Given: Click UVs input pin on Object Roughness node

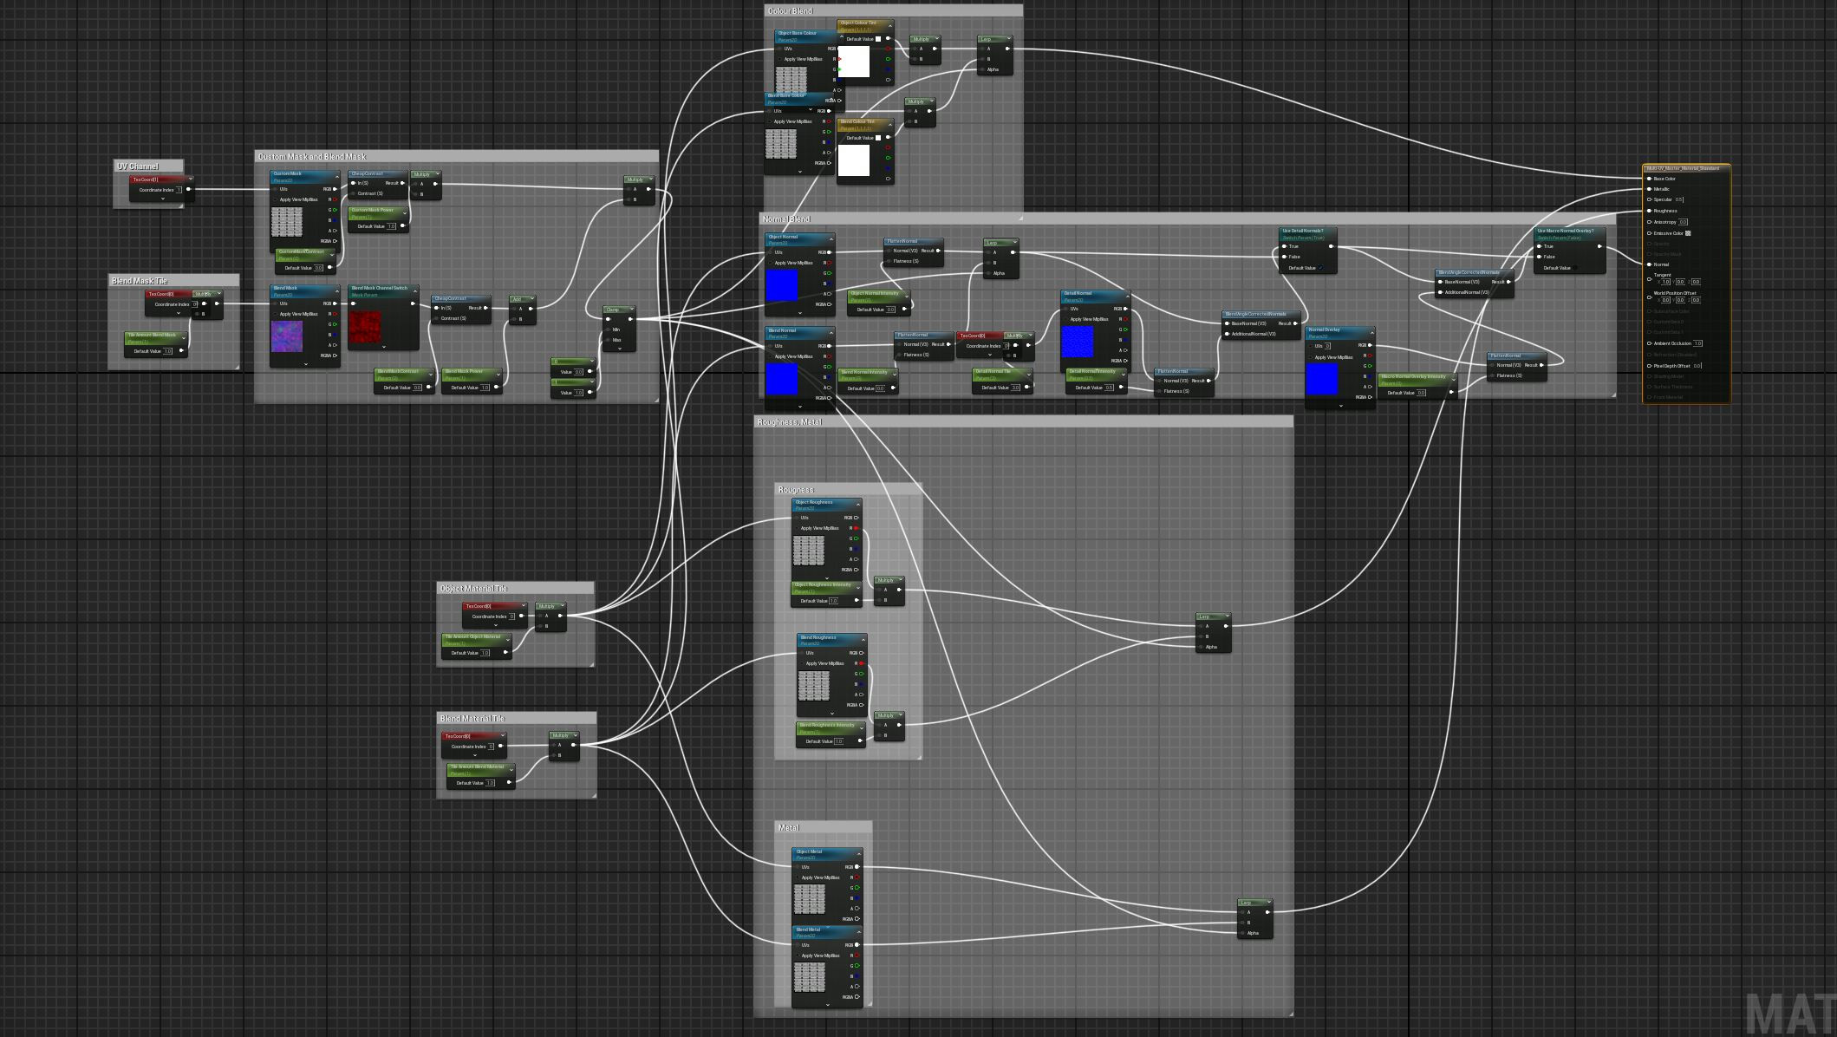Looking at the screenshot, I should tap(797, 518).
